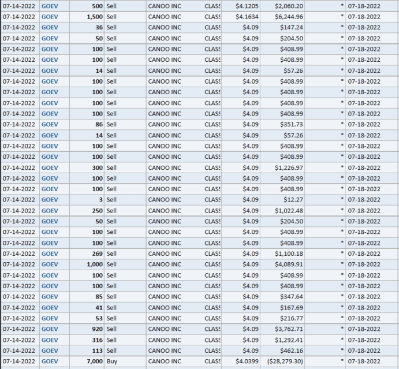
Task: Select the quantity cell showing 113
Action: click(x=87, y=351)
